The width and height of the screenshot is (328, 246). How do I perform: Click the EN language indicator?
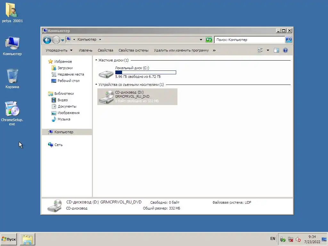tap(273, 239)
